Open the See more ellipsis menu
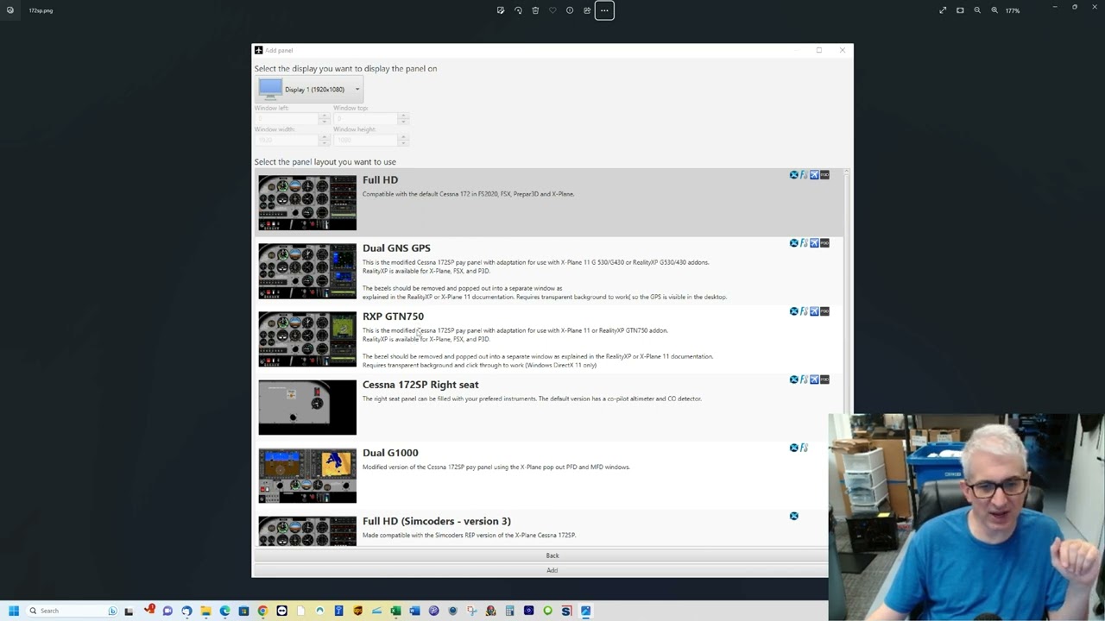Viewport: 1105px width, 621px height. pyautogui.click(x=604, y=10)
